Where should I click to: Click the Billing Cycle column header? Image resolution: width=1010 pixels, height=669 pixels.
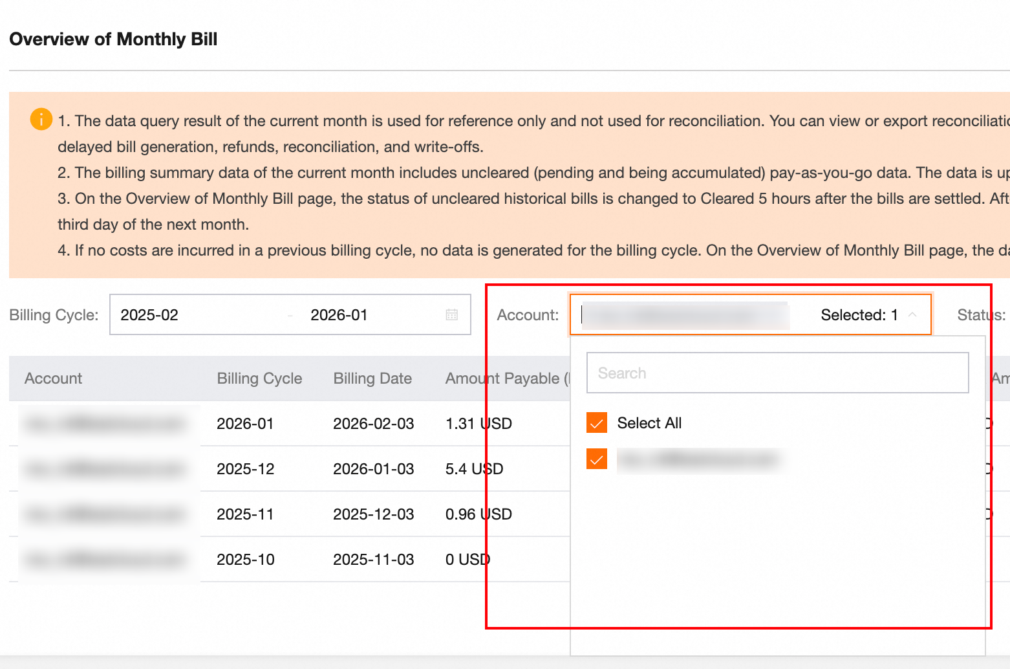(x=259, y=378)
